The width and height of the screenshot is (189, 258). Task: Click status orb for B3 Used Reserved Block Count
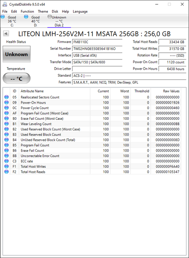point(6,135)
